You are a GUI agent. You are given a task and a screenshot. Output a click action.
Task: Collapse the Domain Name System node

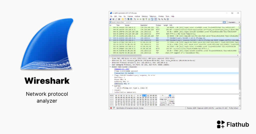110,67
